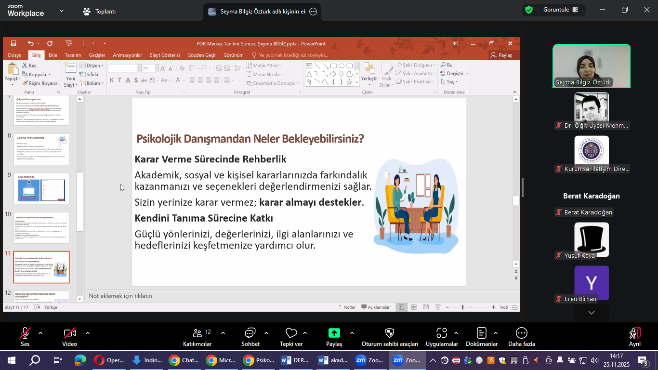Select the shared screen tab of Şeyma
The image size is (658, 370).
(258, 12)
